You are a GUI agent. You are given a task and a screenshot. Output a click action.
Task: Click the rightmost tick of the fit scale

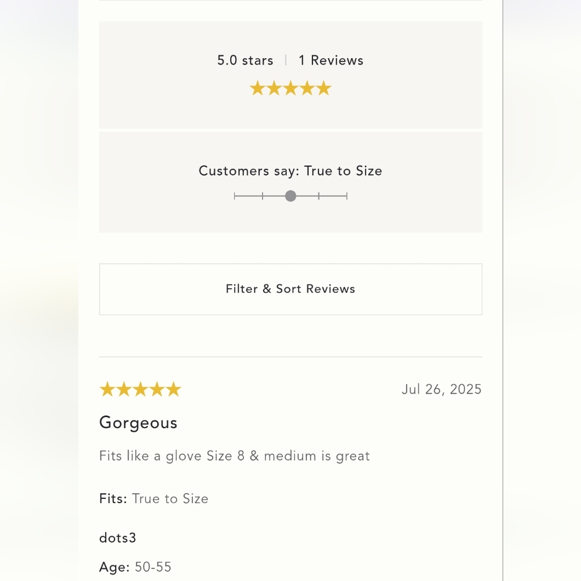[347, 196]
